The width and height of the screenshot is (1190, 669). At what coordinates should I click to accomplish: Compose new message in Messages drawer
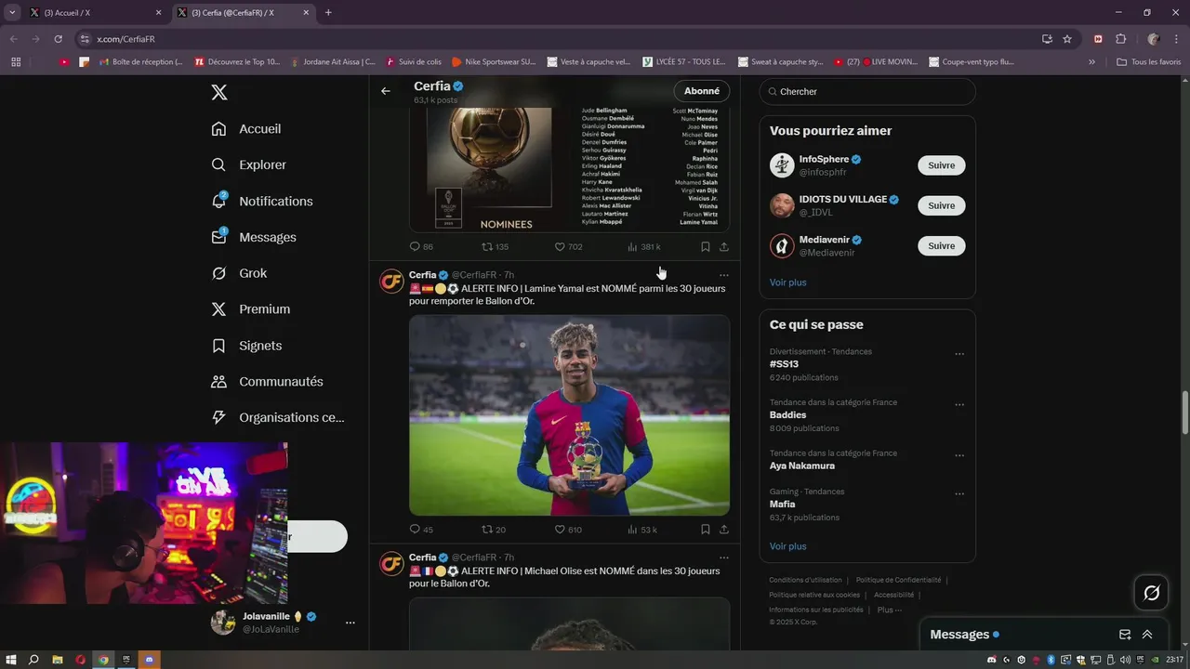(1125, 635)
